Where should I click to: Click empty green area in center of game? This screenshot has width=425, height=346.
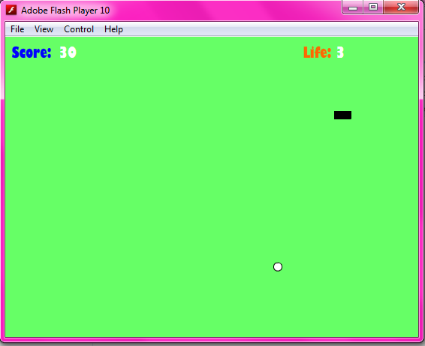coord(212,187)
